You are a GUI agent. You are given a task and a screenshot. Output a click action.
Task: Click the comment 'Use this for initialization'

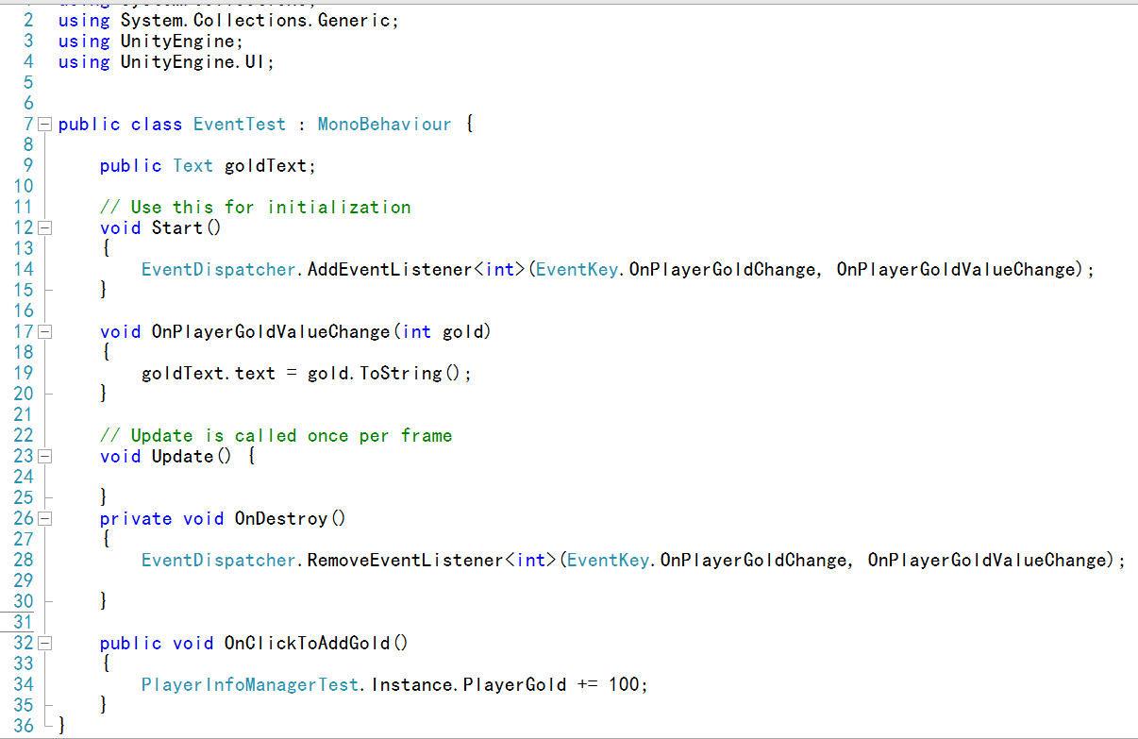256,208
